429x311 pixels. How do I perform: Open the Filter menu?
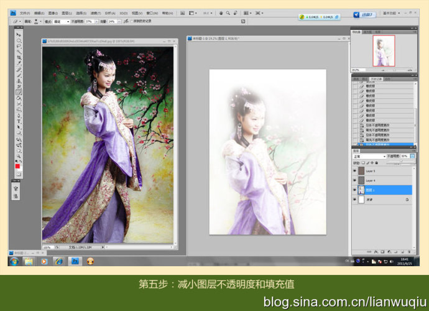[96, 13]
